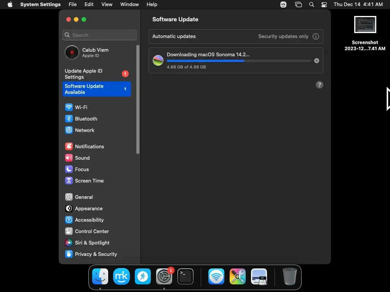Open Control Center in menu bar

324,5
